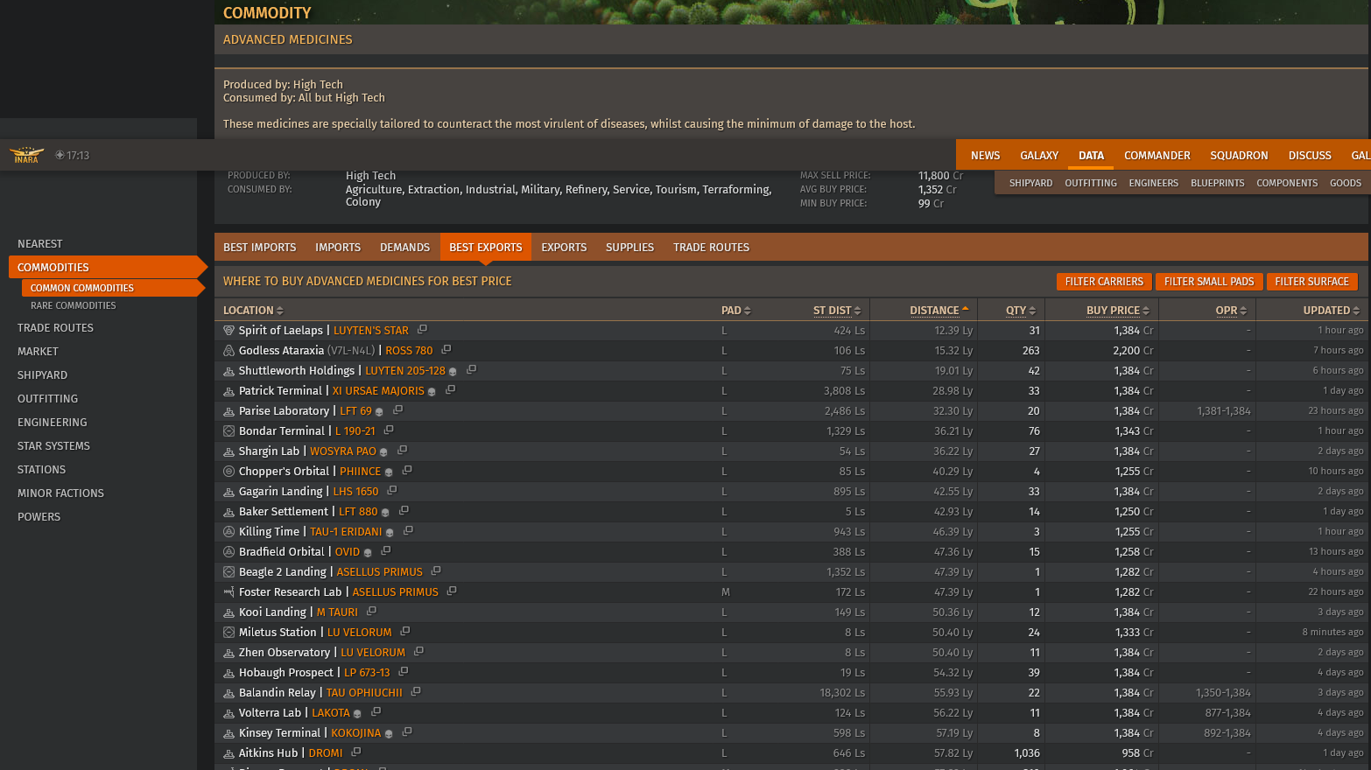1371x770 pixels.
Task: Sort table by OPR column
Action: 1231,311
